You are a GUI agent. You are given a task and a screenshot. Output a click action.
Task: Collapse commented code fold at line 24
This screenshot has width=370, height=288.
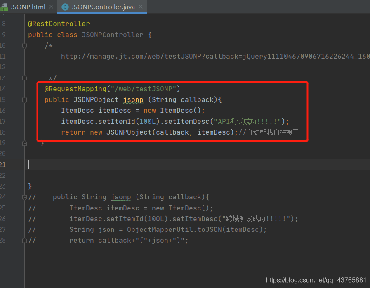point(24,197)
